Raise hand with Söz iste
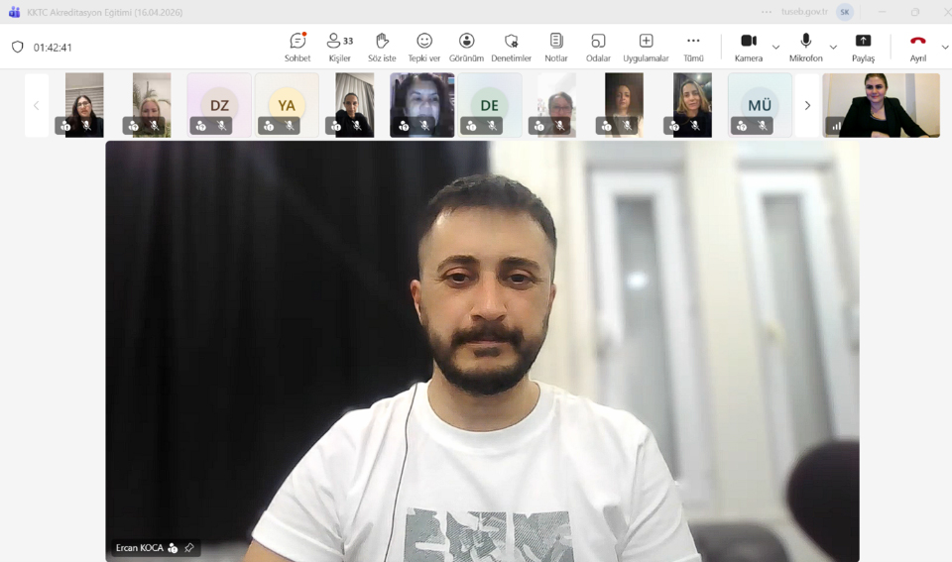This screenshot has width=952, height=562. point(382,46)
